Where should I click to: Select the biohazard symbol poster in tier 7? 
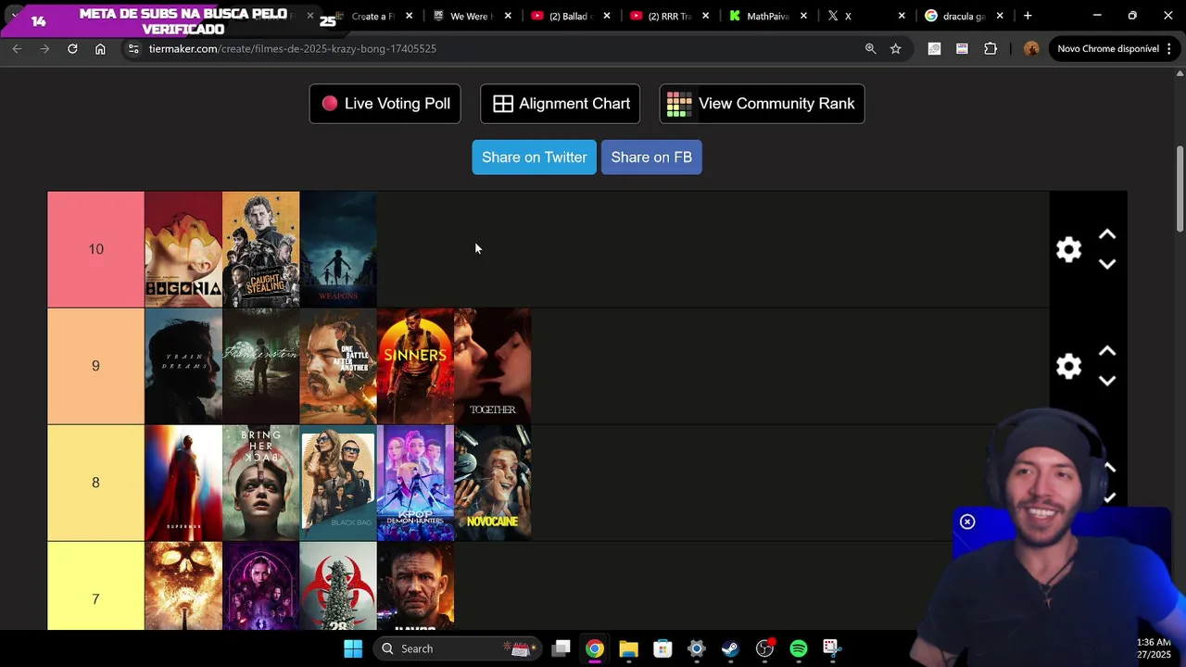coord(338,586)
